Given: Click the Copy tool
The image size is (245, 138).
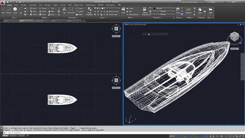Looking at the screenshot, I should pyautogui.click(x=33, y=11).
